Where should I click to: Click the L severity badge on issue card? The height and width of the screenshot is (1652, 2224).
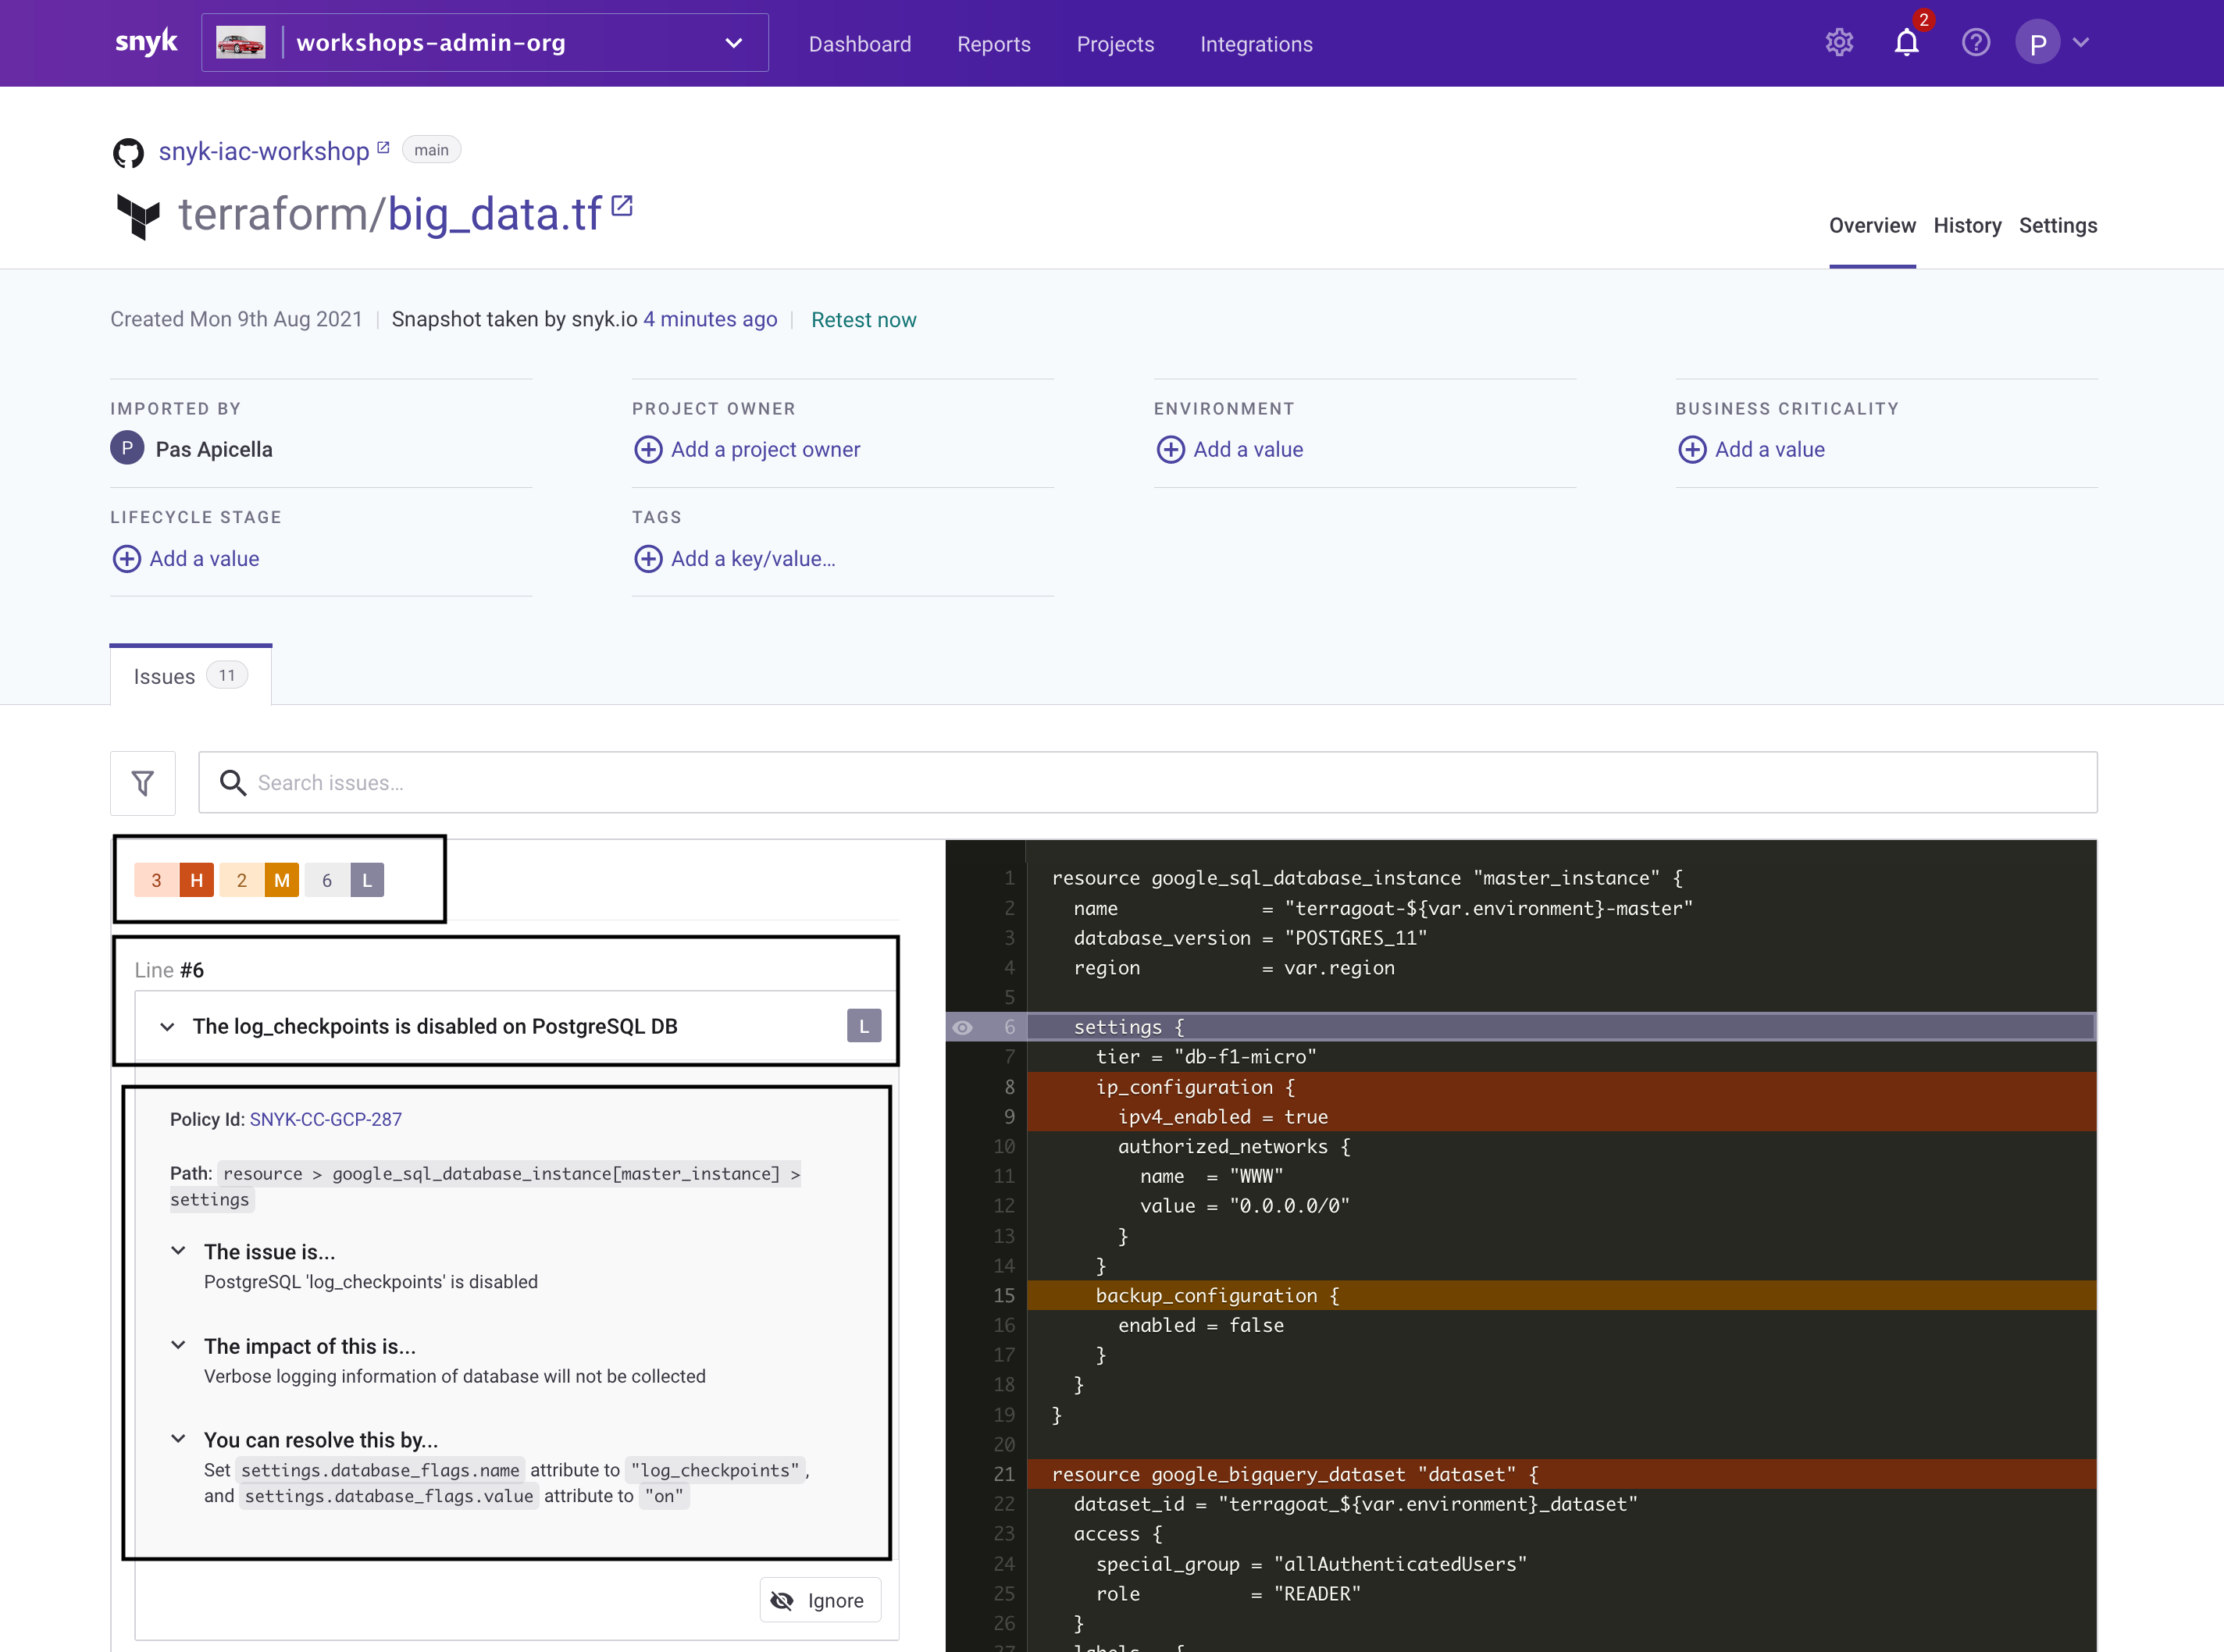tap(864, 1026)
